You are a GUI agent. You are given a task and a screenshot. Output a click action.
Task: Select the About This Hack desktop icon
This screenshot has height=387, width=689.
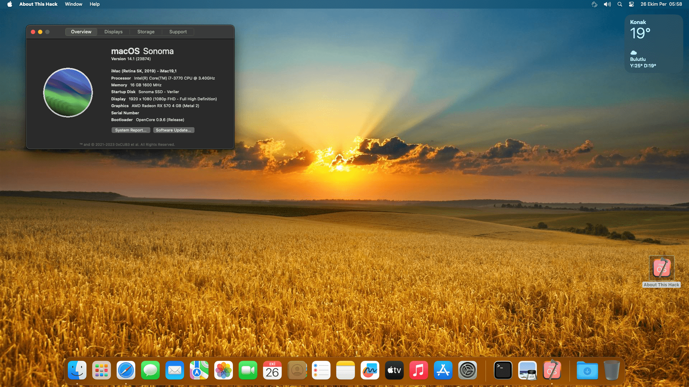pyautogui.click(x=661, y=268)
